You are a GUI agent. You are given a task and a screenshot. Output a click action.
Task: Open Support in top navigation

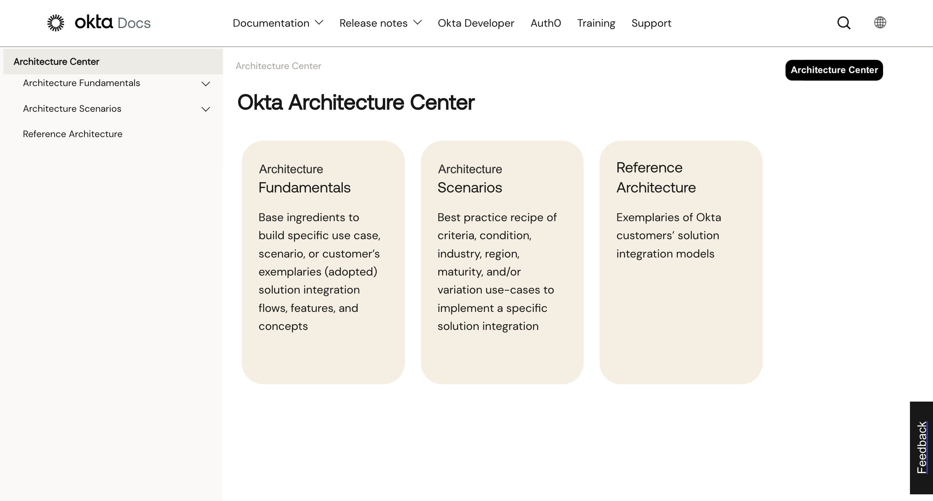pyautogui.click(x=651, y=23)
